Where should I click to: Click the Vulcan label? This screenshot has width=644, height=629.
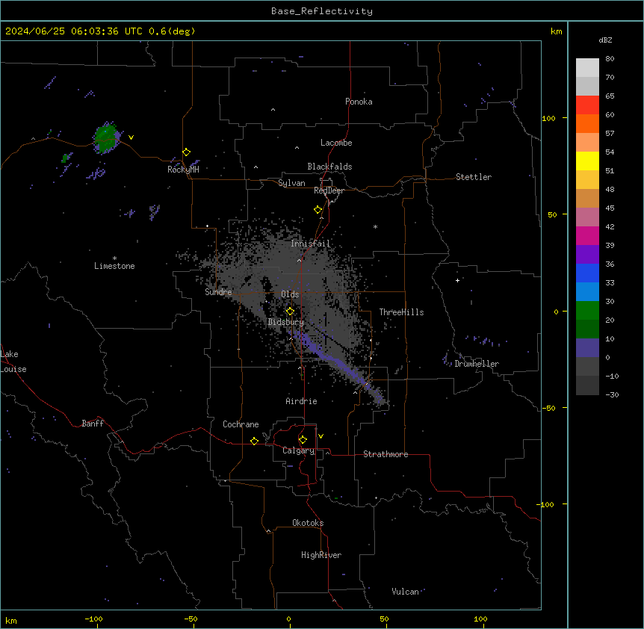(x=405, y=592)
